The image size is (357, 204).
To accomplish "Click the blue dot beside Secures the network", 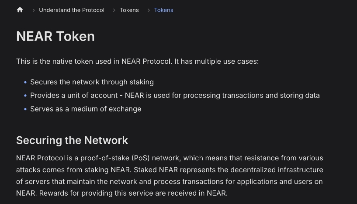I will tap(25, 82).
